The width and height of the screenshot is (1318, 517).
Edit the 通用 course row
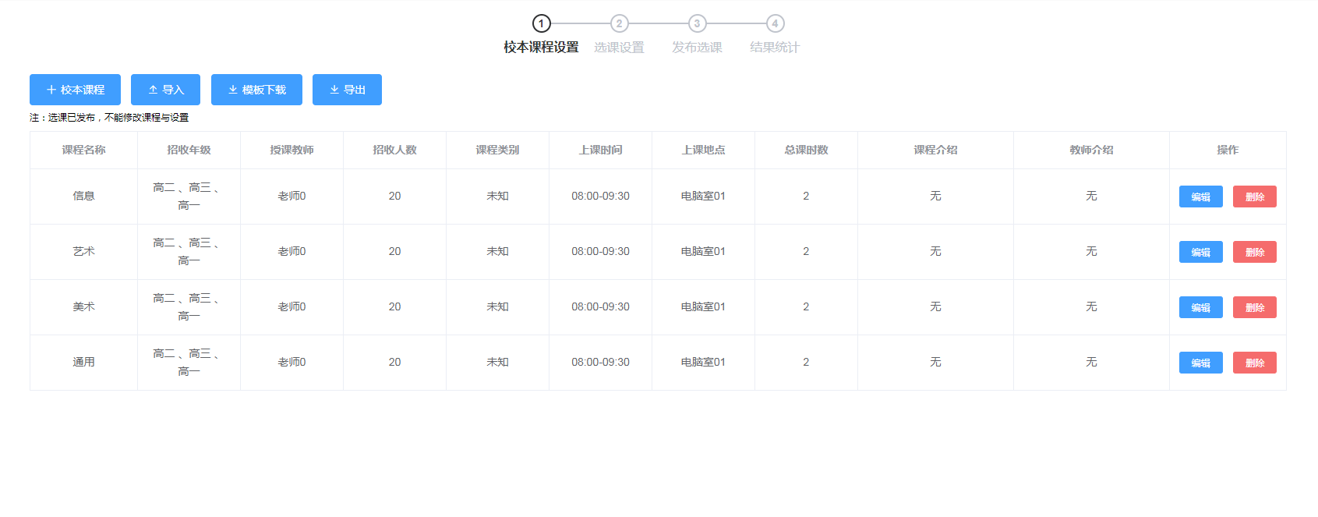point(1200,363)
